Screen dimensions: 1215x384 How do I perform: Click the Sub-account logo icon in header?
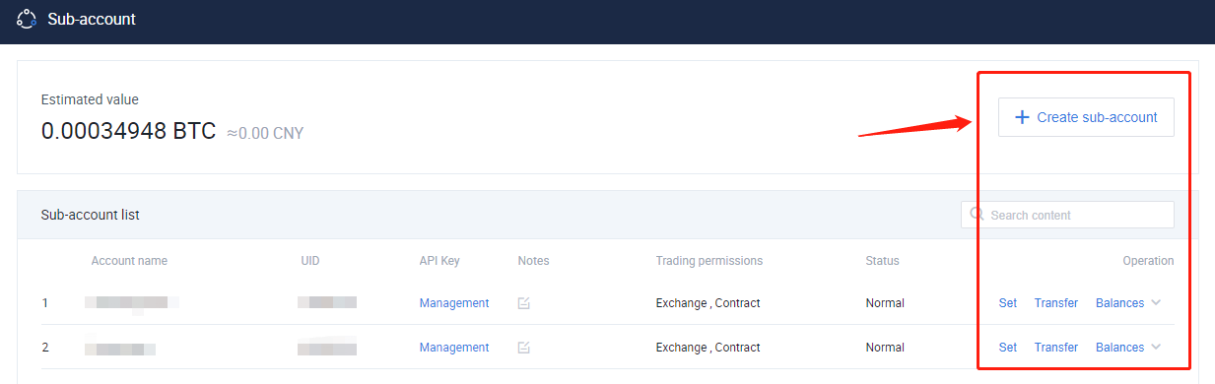click(27, 19)
